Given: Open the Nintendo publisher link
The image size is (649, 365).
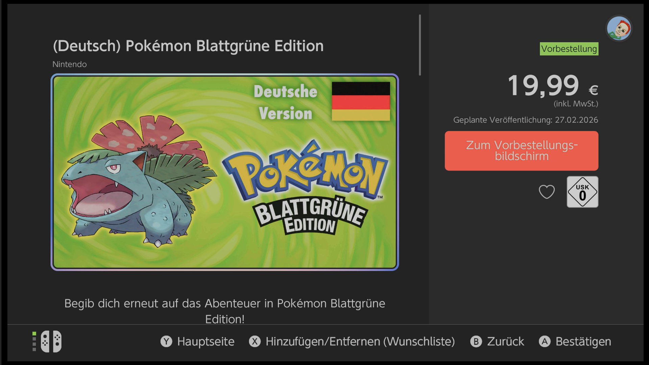Looking at the screenshot, I should [70, 64].
